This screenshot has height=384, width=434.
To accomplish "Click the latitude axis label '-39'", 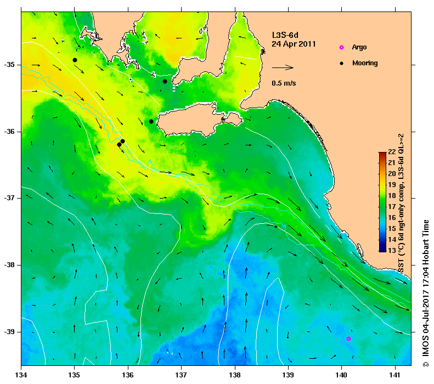I will coord(9,332).
